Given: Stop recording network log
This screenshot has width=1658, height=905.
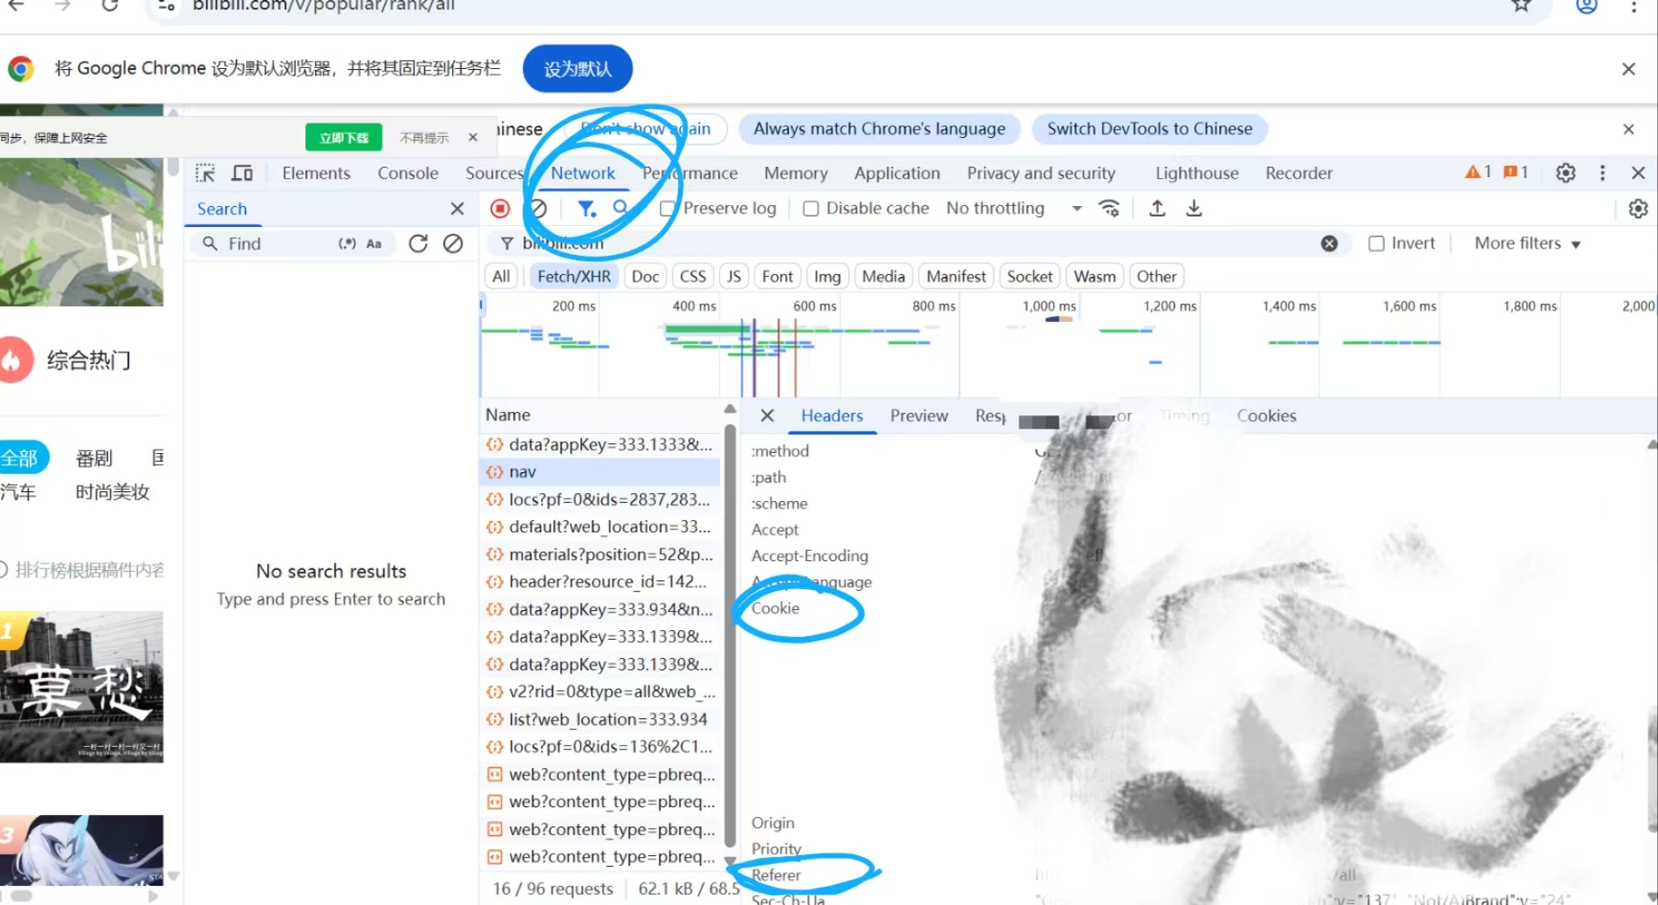Looking at the screenshot, I should coord(498,208).
